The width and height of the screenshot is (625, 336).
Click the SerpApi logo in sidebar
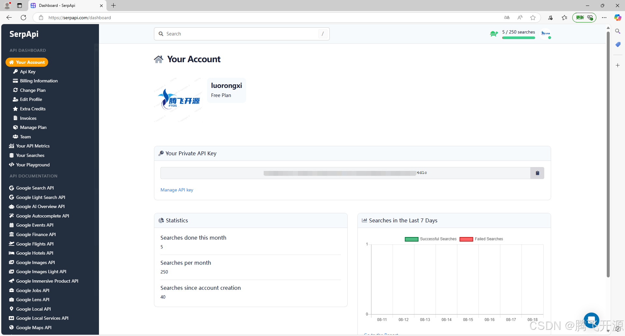point(24,34)
